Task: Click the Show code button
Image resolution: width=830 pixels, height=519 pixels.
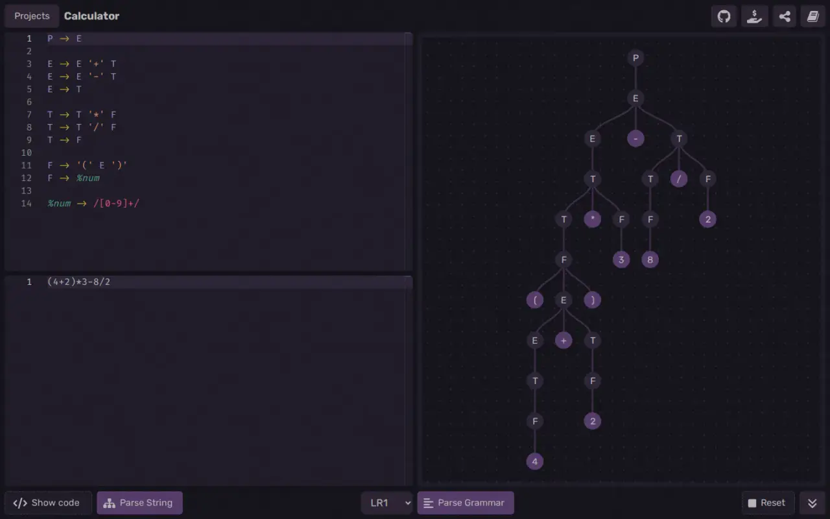Action: tap(47, 503)
